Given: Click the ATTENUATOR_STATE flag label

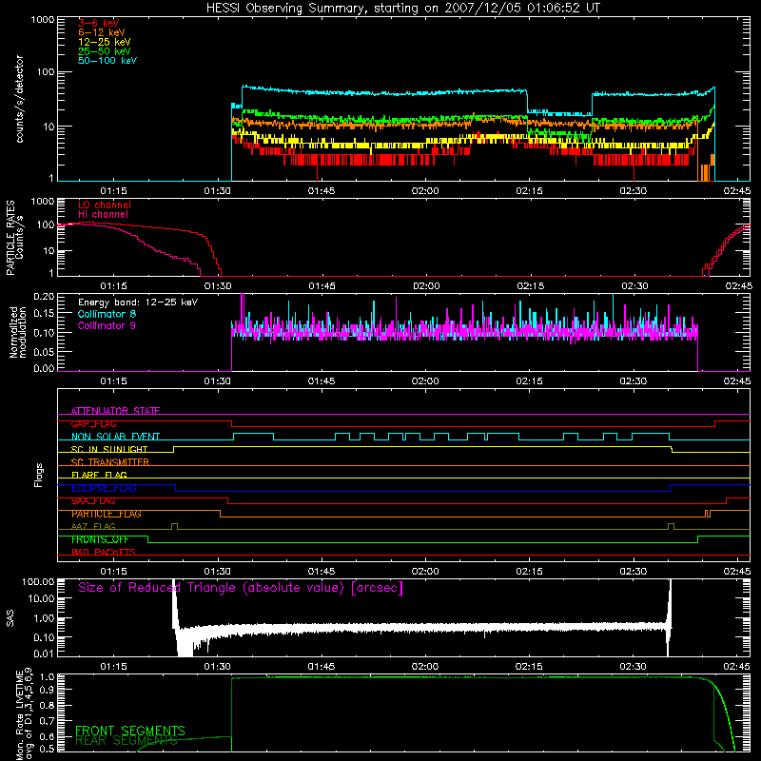Looking at the screenshot, I should (115, 411).
